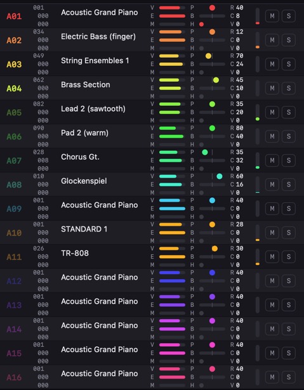Click the A14 volume slider bar

[x=172, y=321]
